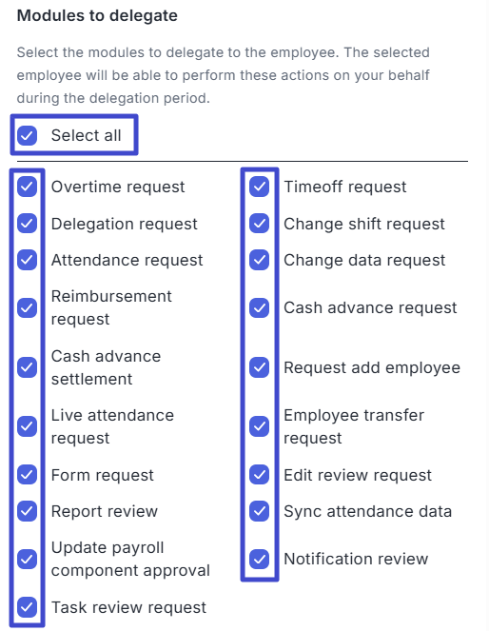Uncheck the Report review checkbox

(27, 511)
